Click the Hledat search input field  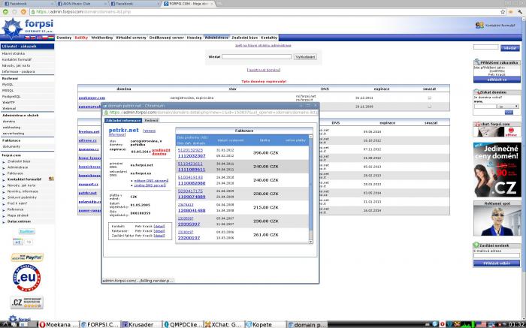(256, 57)
